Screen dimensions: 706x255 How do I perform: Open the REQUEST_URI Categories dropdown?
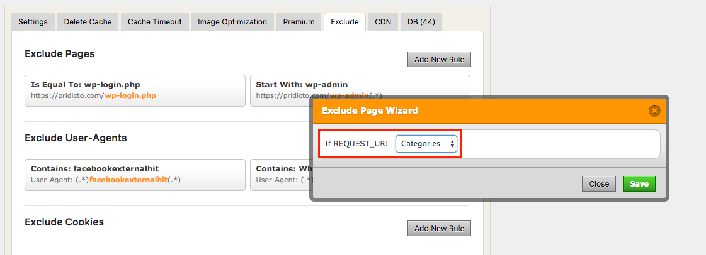[426, 144]
